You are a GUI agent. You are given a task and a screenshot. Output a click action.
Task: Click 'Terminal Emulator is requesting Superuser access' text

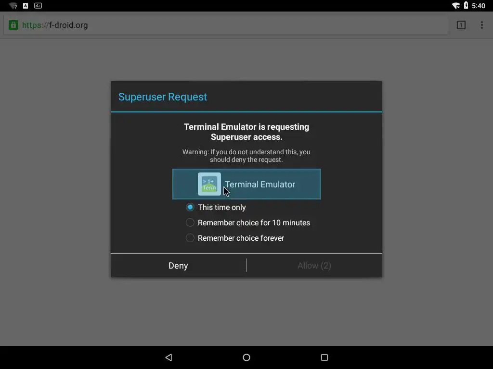pyautogui.click(x=246, y=132)
